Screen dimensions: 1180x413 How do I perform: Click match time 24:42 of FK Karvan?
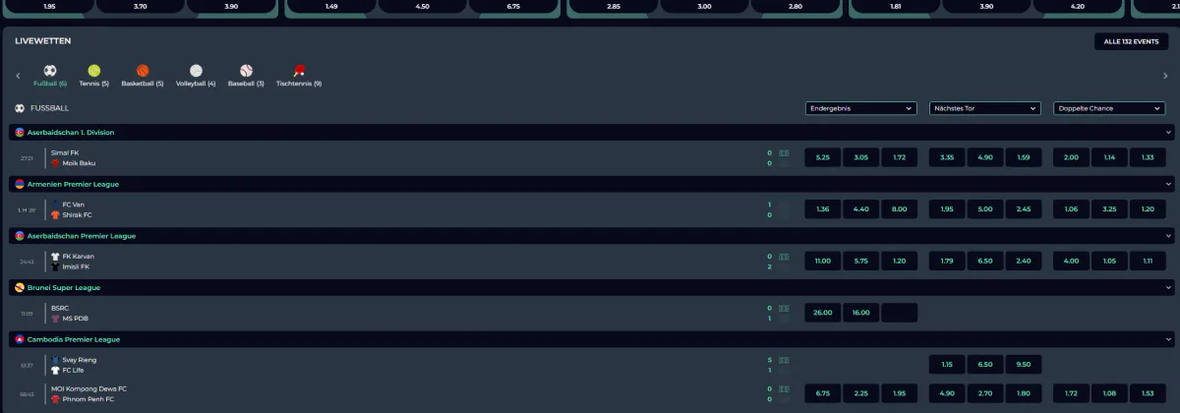tap(28, 262)
